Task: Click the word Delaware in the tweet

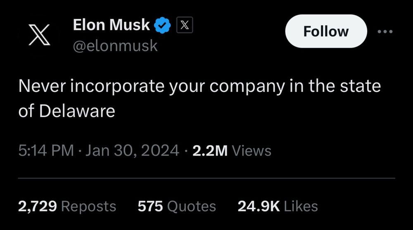Action: pos(77,111)
